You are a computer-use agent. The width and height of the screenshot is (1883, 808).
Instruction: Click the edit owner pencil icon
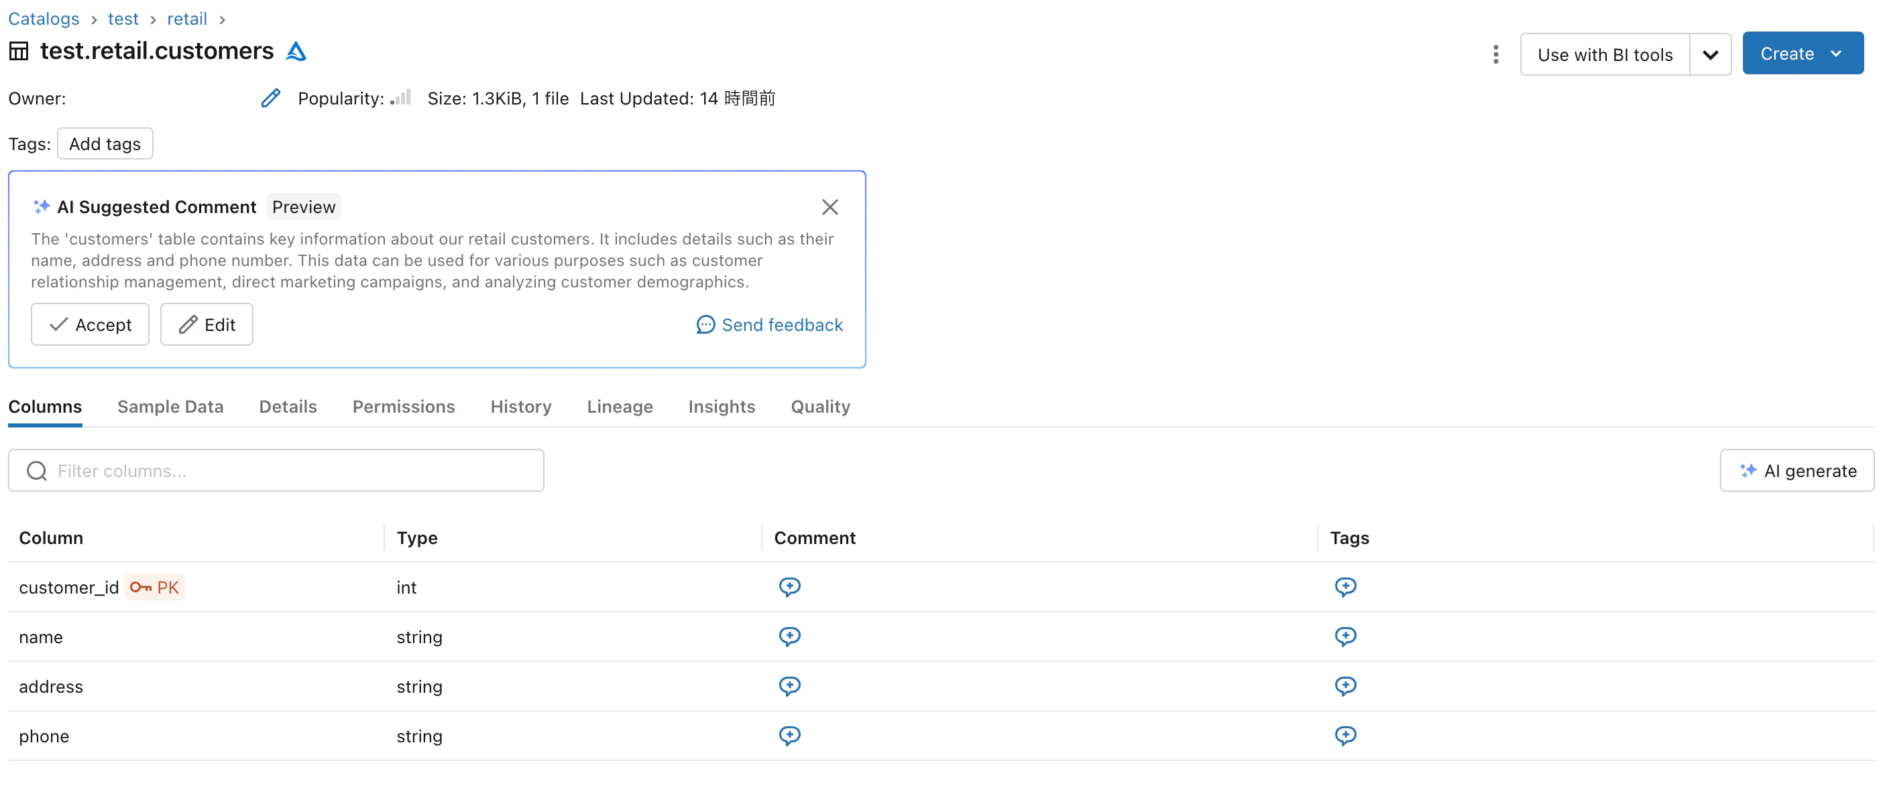(270, 98)
